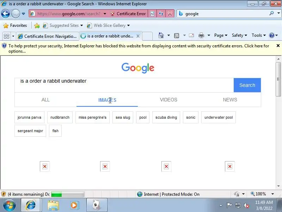The width and height of the screenshot is (282, 212).
Task: Open the Windows Start button
Action: [9, 205]
